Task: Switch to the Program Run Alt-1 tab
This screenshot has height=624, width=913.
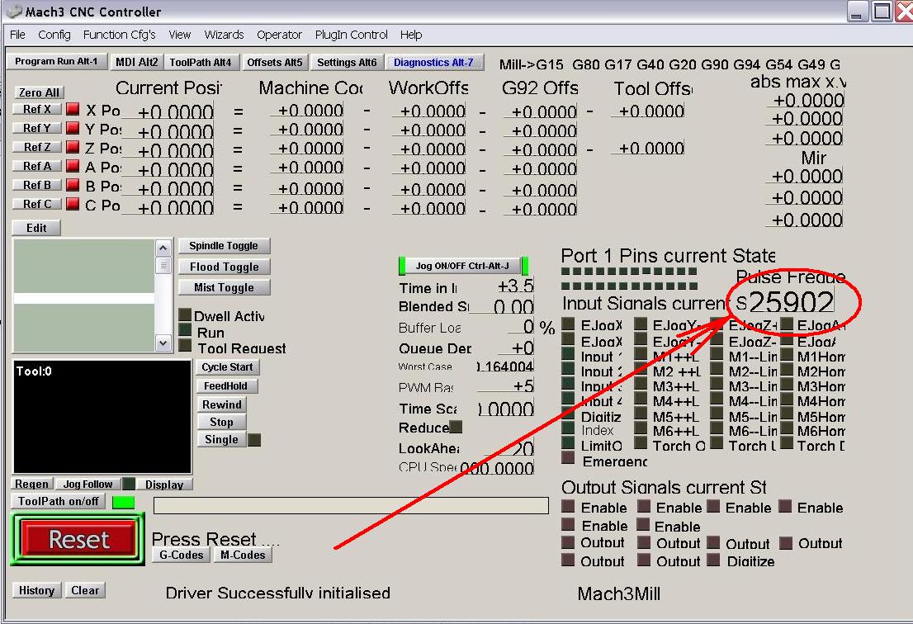Action: 56,61
